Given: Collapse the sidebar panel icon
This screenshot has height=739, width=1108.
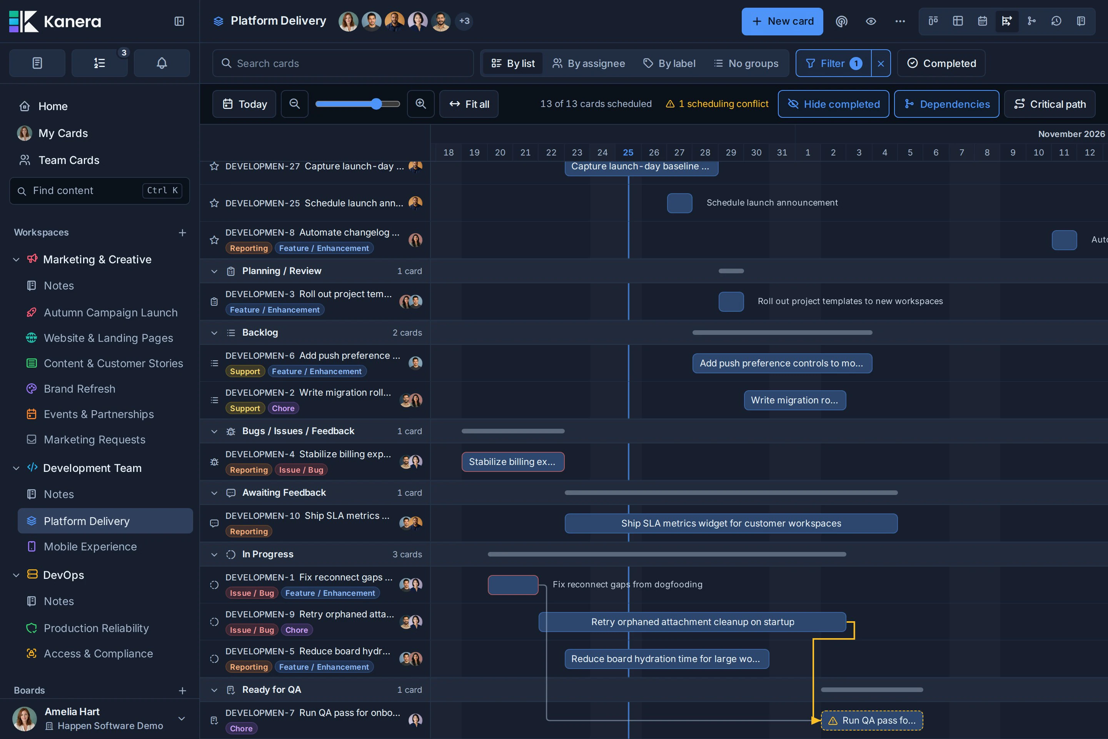Looking at the screenshot, I should pyautogui.click(x=179, y=21).
